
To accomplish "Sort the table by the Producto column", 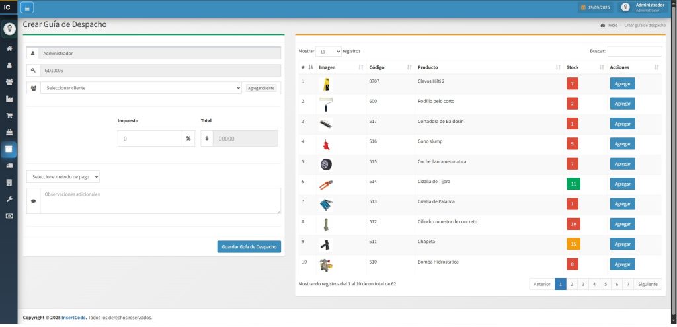I will (489, 67).
